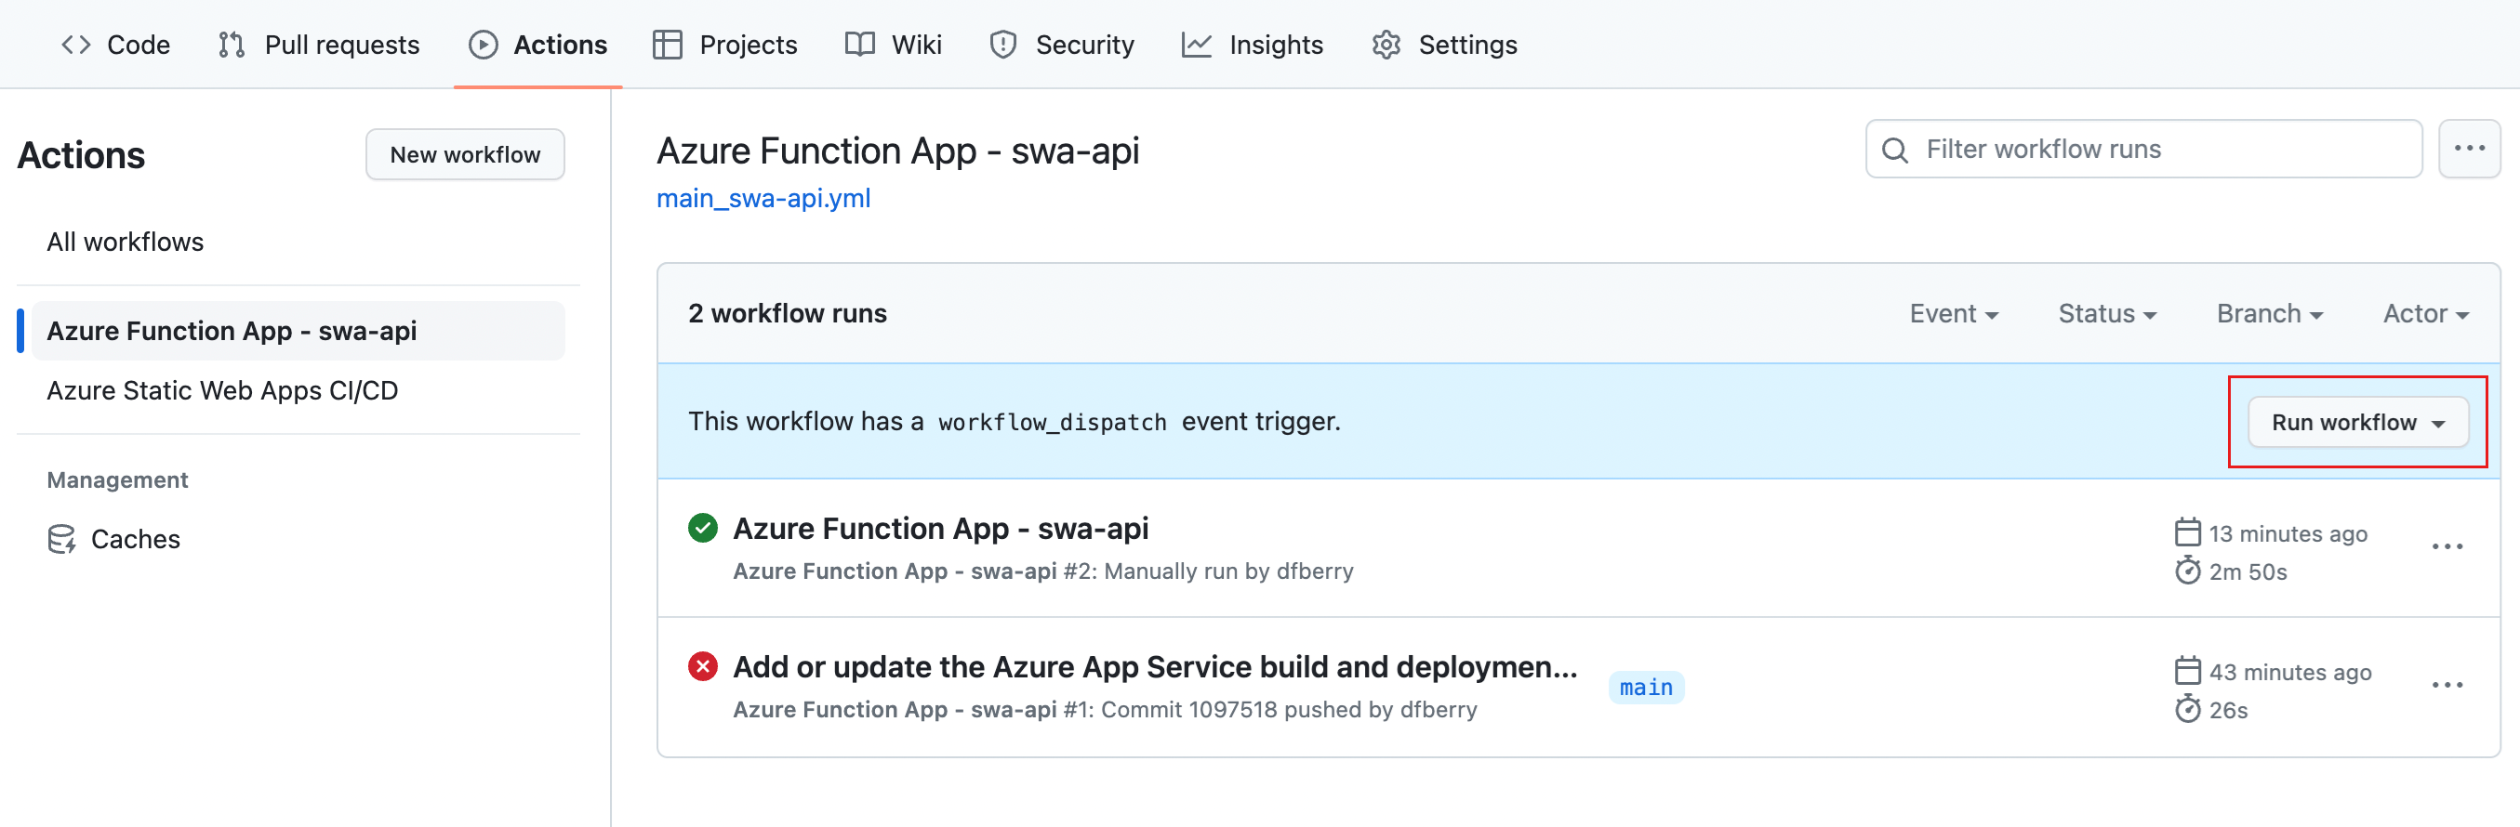2520x827 pixels.
Task: Click the Caches database icon
Action: click(61, 539)
